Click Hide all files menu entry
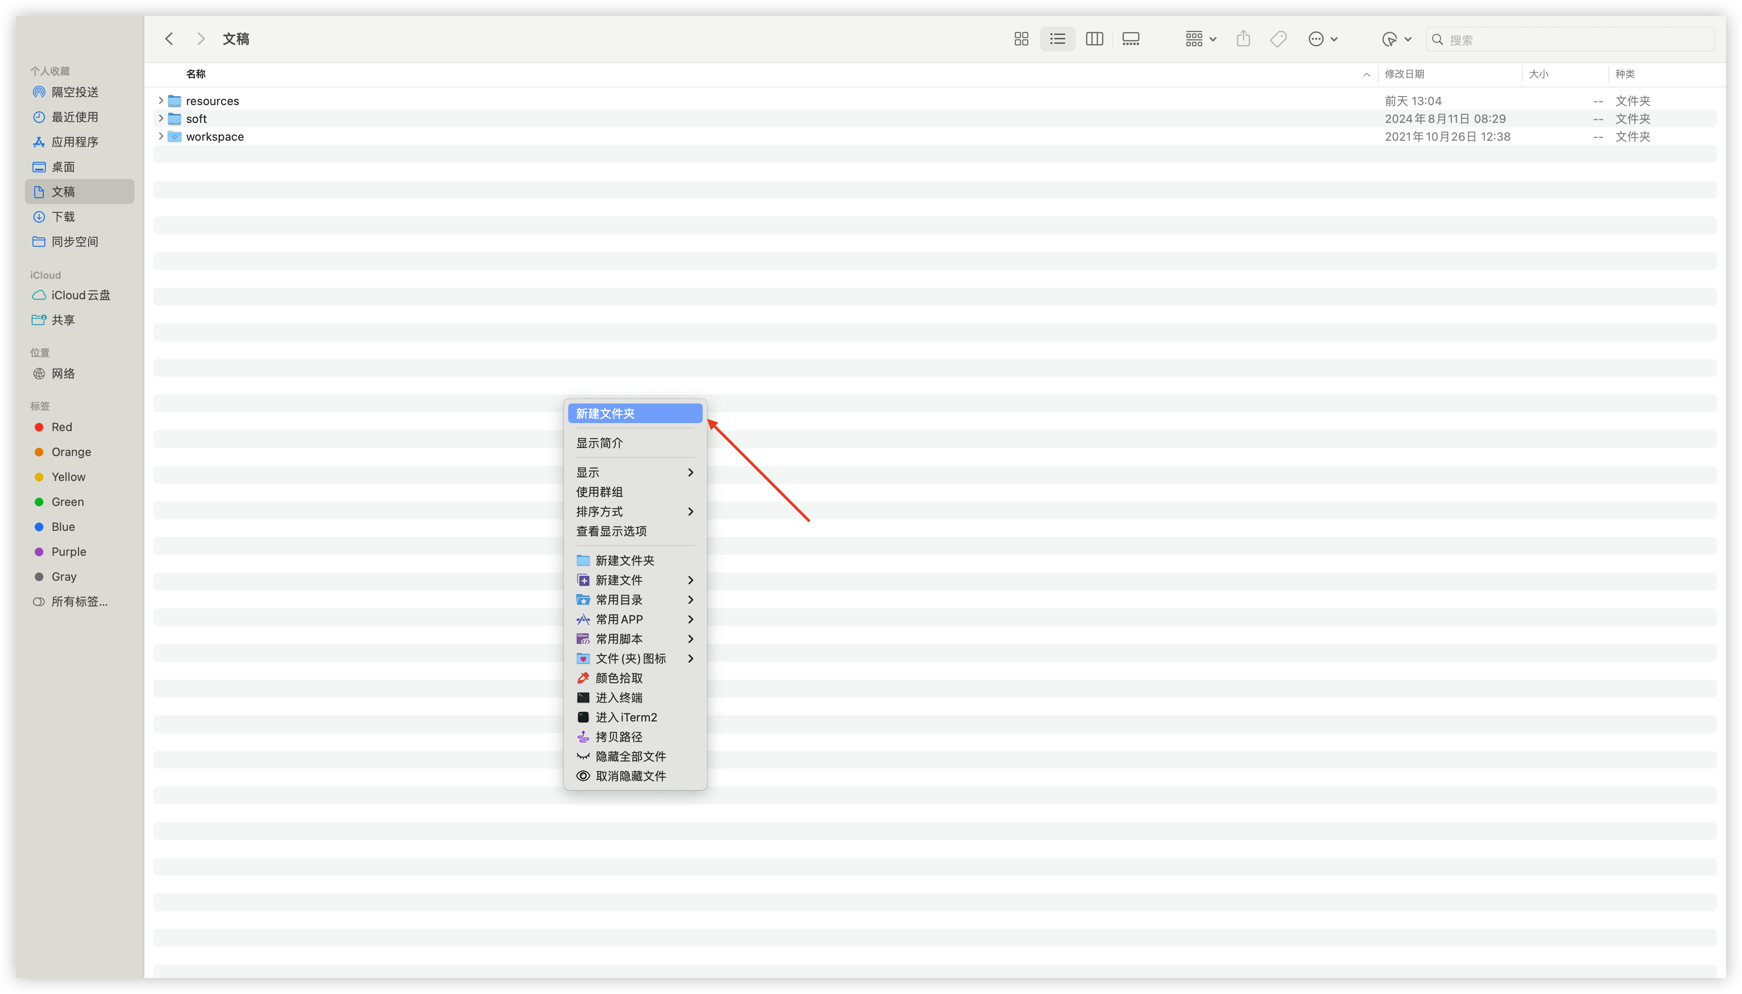The width and height of the screenshot is (1742, 994). tap(630, 757)
